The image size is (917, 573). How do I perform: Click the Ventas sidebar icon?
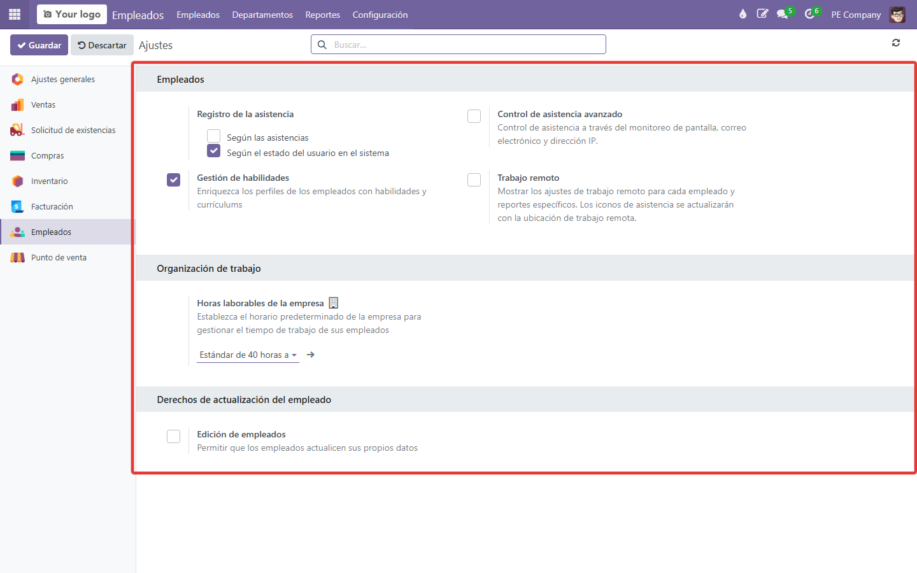click(18, 104)
